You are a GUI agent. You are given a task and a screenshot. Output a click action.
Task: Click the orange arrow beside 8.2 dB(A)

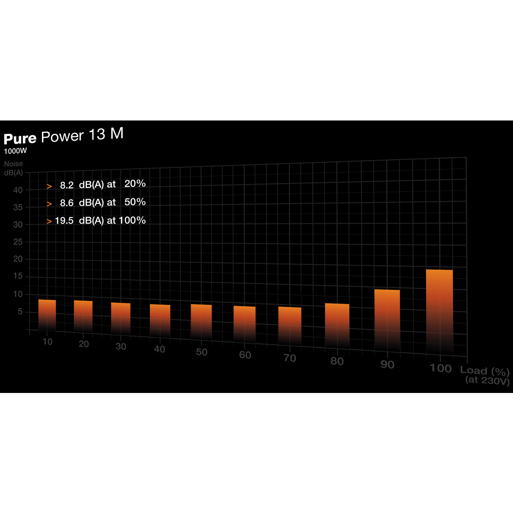pos(49,187)
